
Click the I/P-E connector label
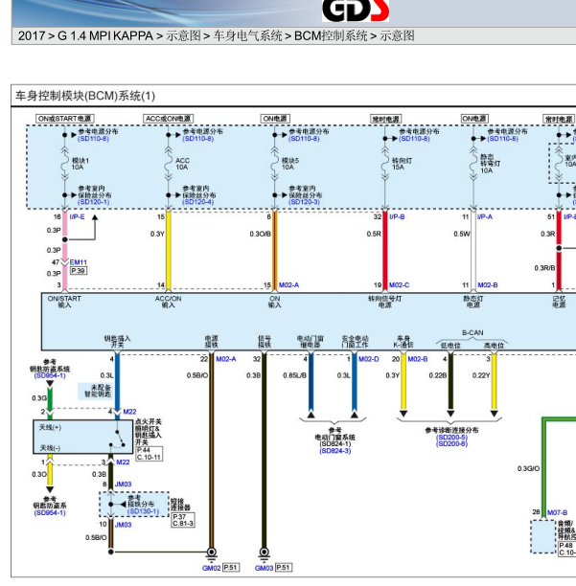tap(77, 217)
